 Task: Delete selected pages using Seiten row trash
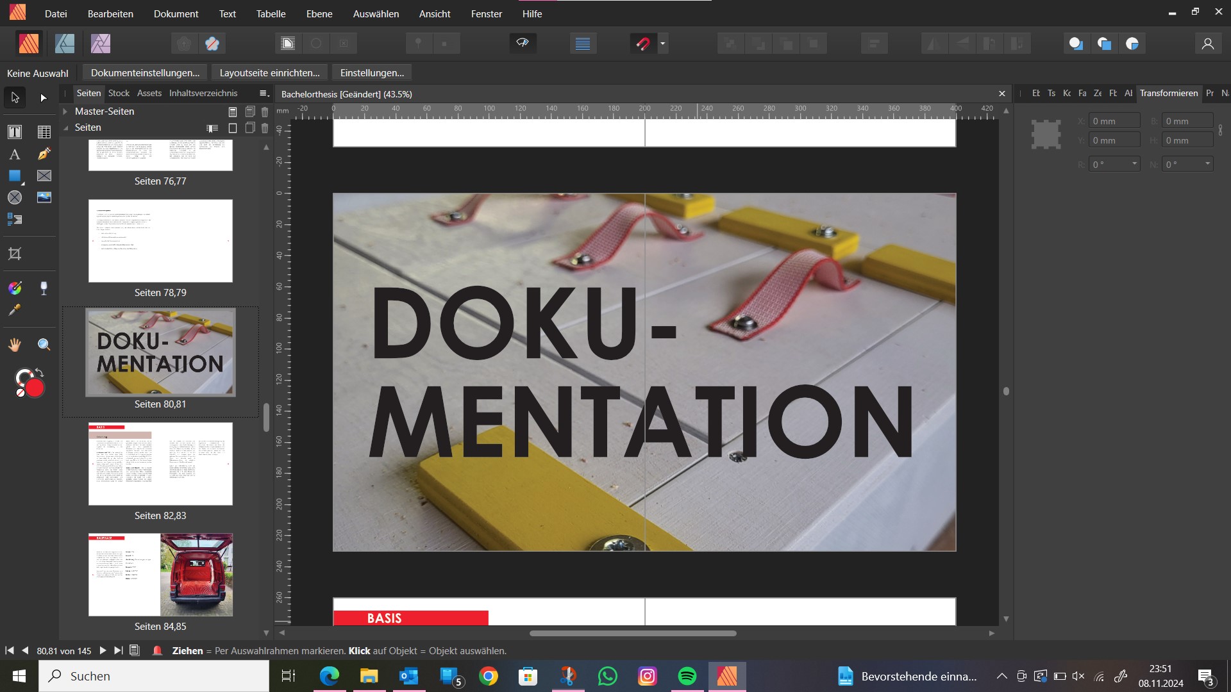pyautogui.click(x=265, y=128)
